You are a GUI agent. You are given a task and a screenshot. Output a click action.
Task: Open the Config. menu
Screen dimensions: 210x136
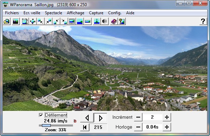pyautogui.click(x=115, y=13)
